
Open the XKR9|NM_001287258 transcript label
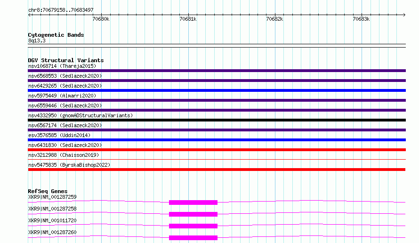coord(52,209)
